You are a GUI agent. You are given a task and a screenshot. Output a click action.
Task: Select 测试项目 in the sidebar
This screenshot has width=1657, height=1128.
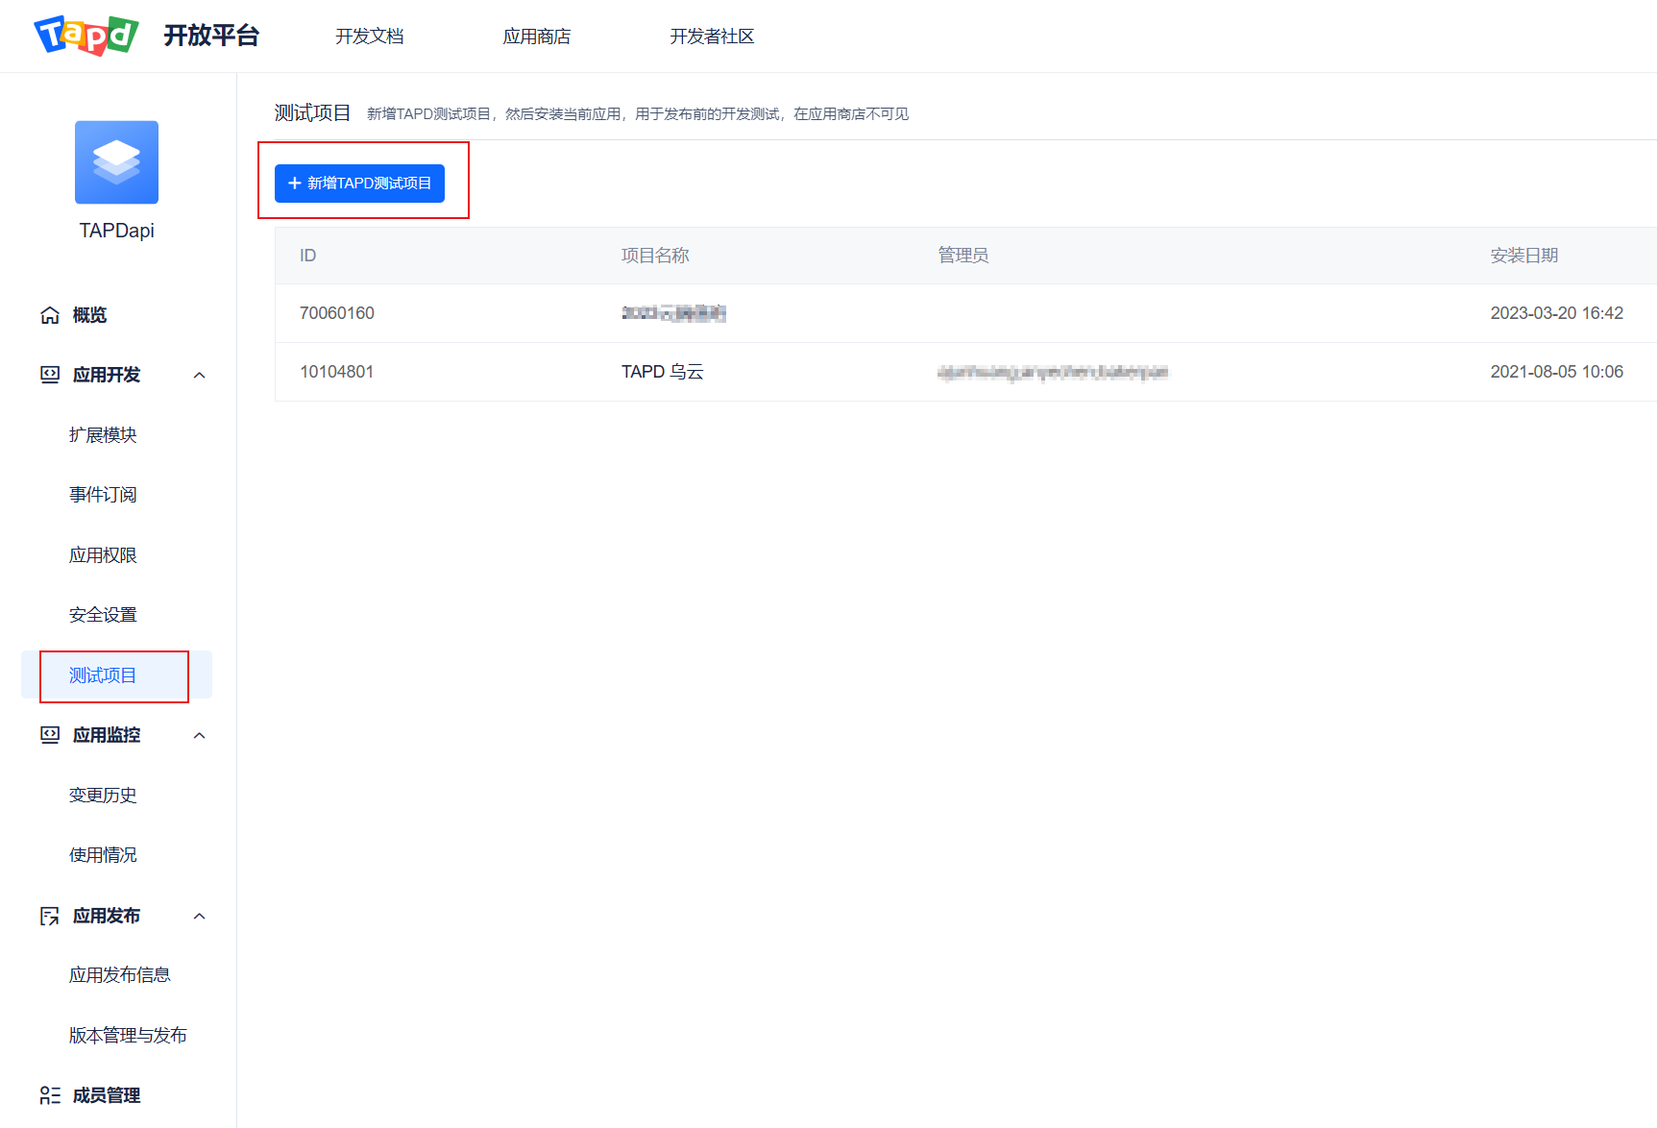point(103,675)
